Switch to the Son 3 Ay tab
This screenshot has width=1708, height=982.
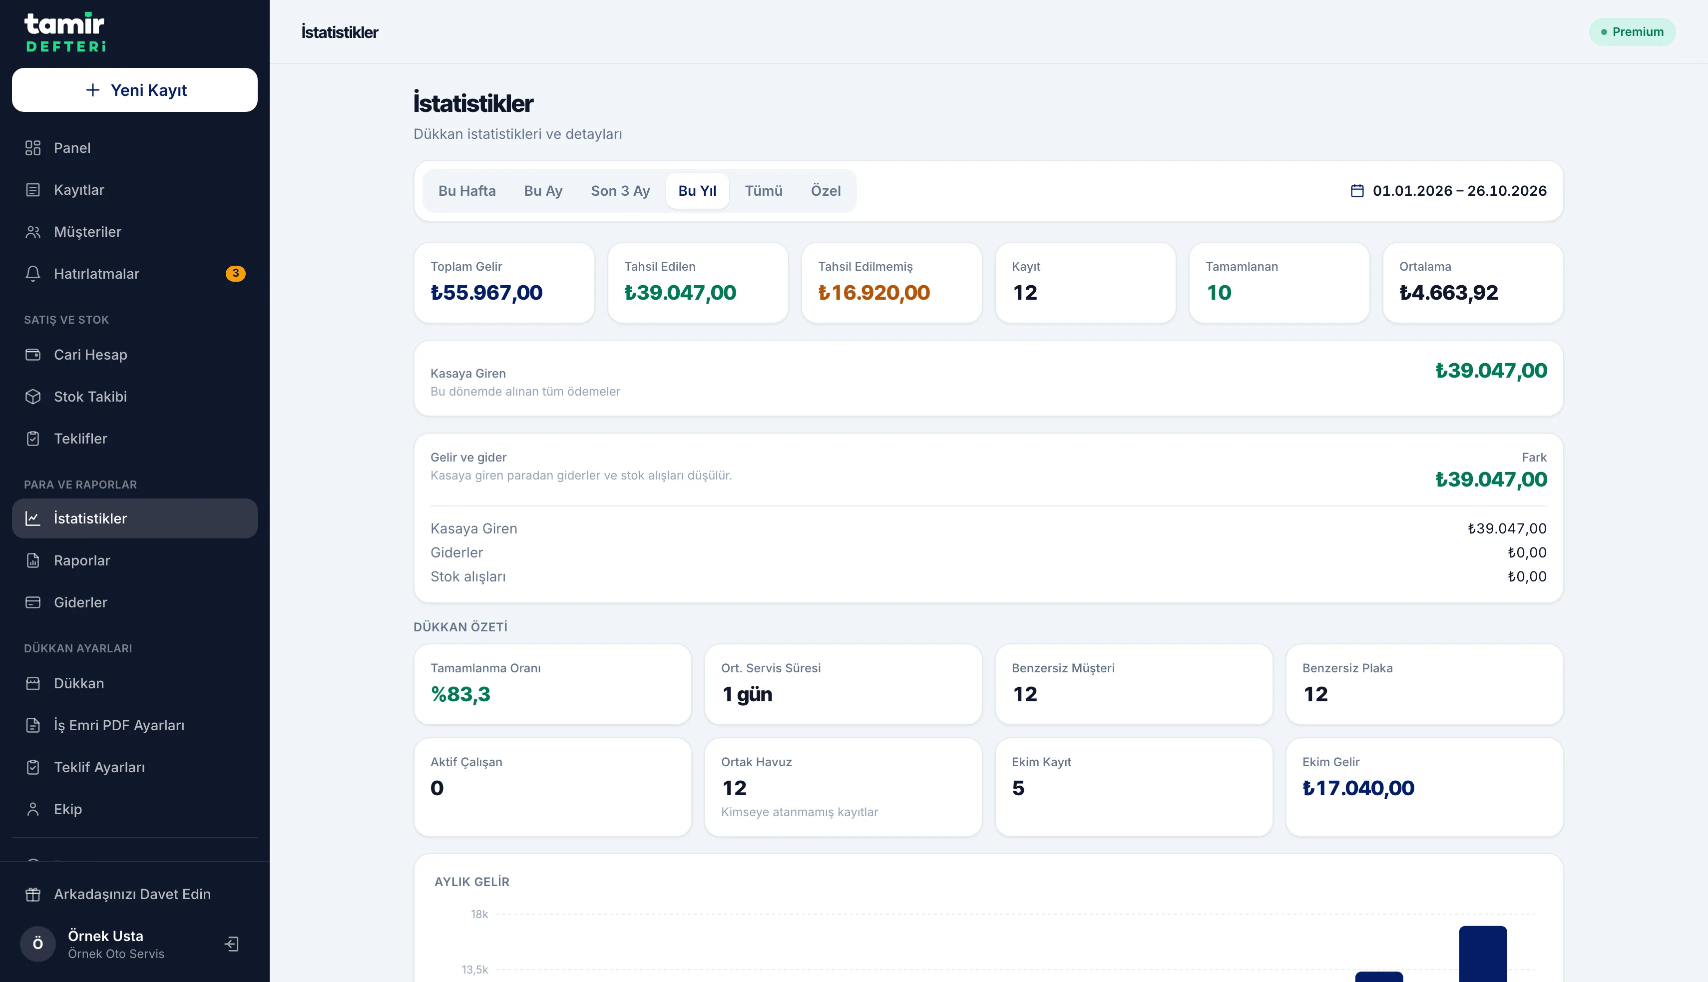click(620, 191)
